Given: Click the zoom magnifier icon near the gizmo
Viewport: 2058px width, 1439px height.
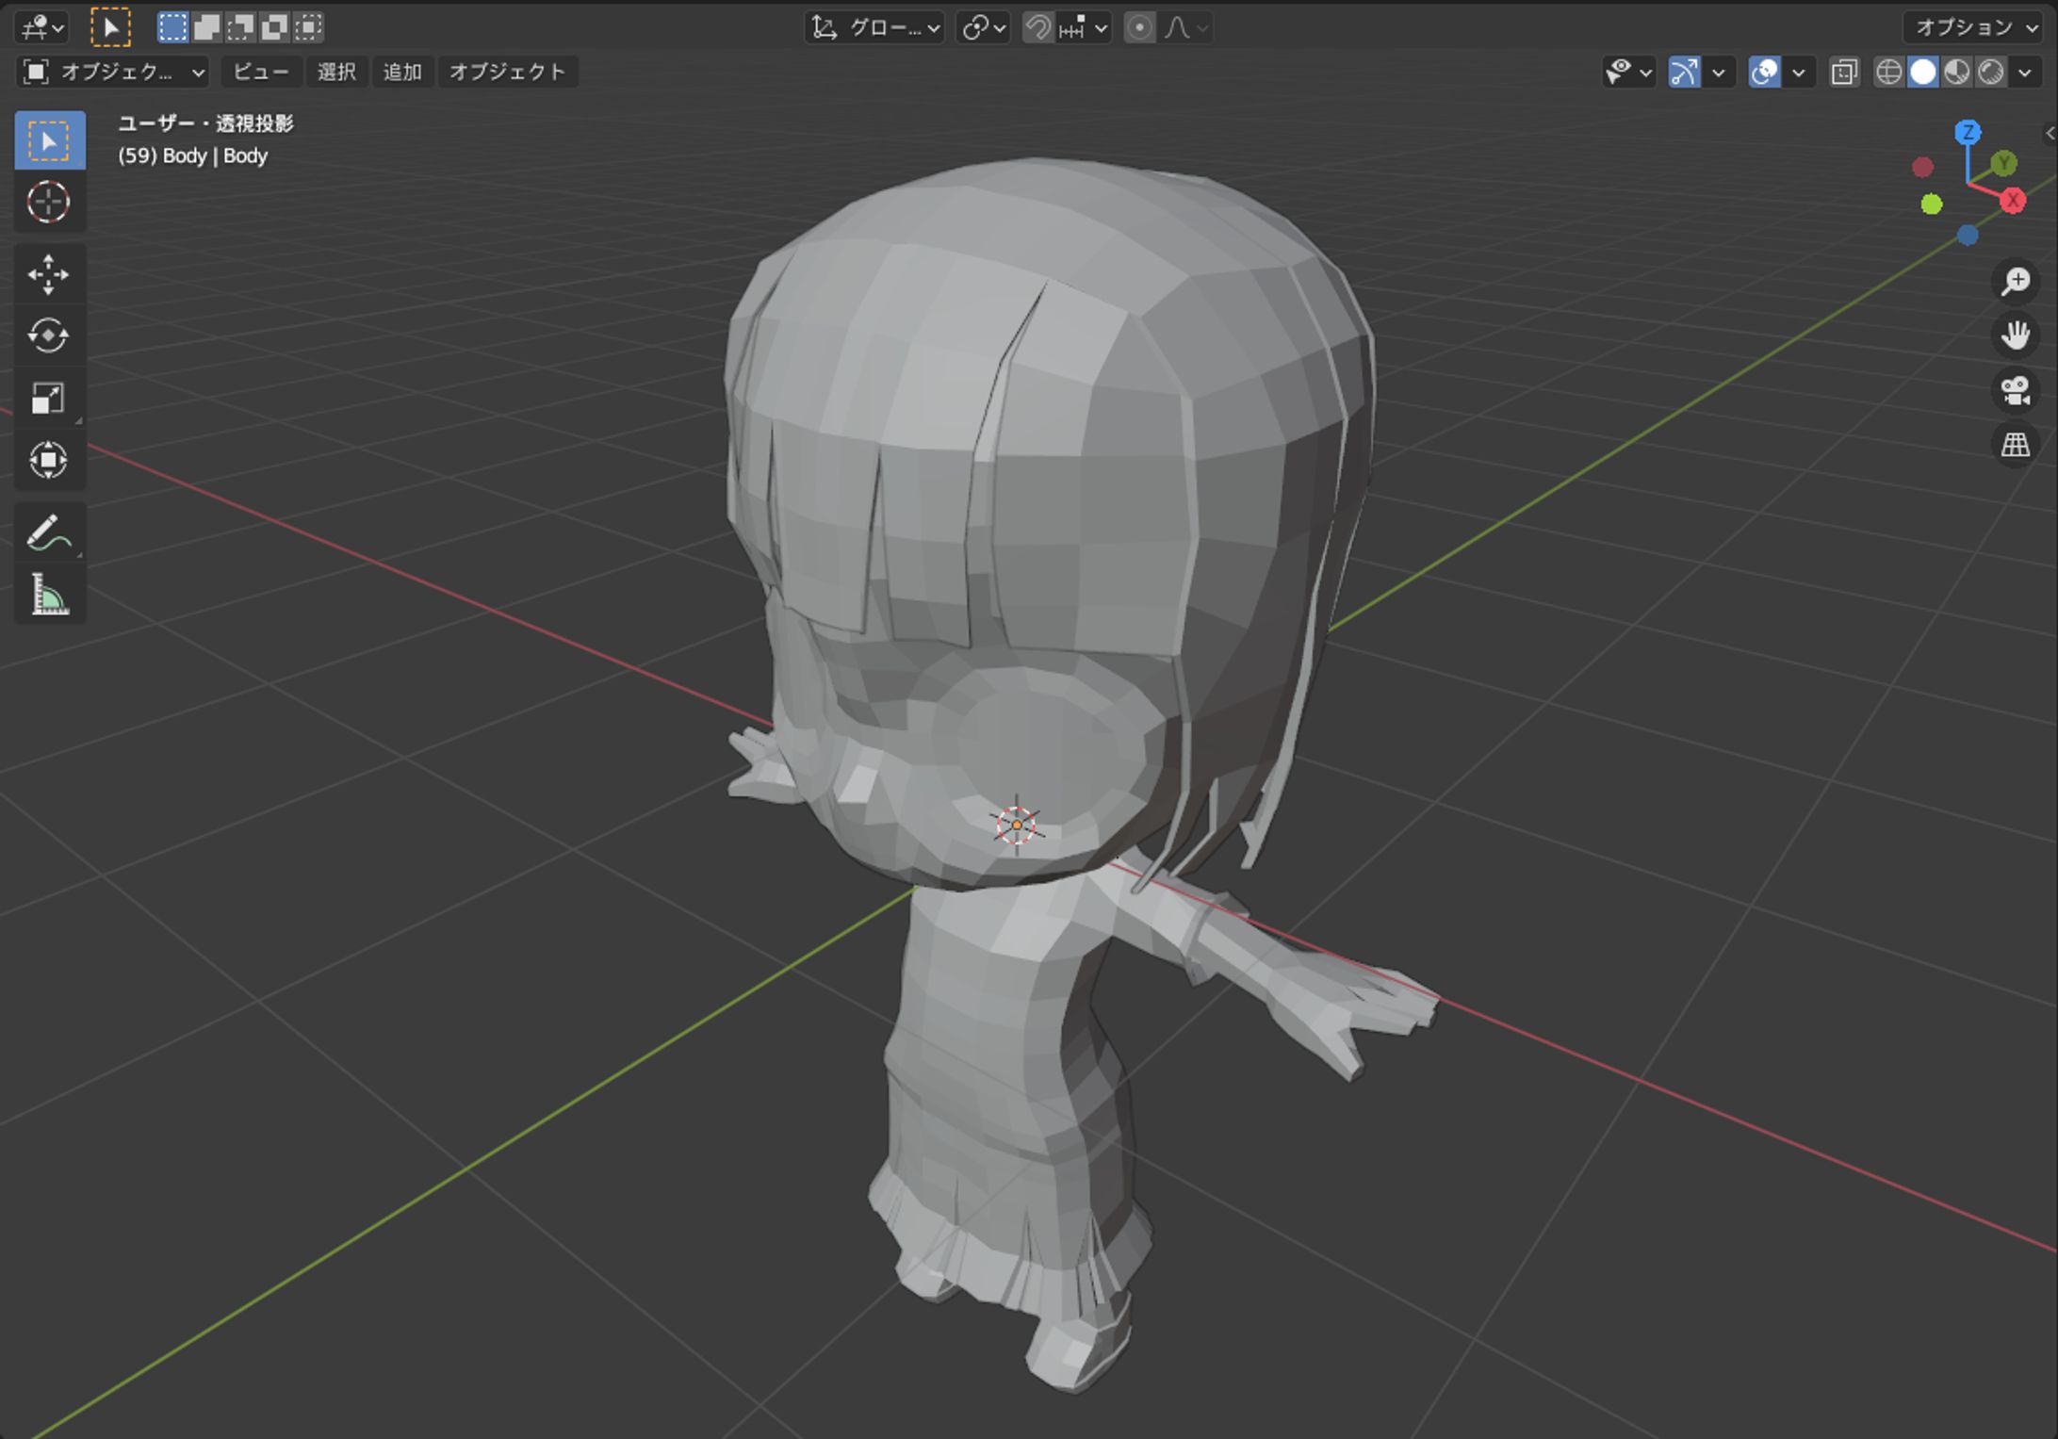Looking at the screenshot, I should 2017,281.
